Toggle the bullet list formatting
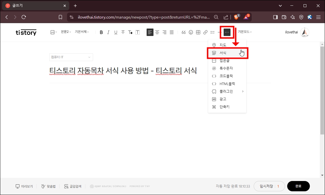This screenshot has height=195, width=325. (212, 32)
